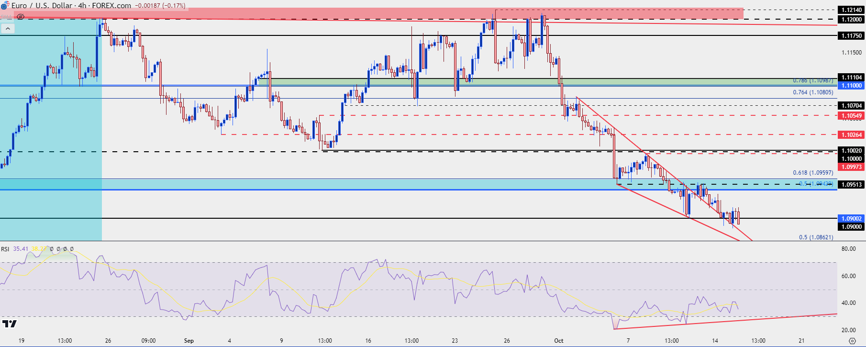Click the RSI moving average value 38.27
Viewport: 866px width, 347px height.
click(38, 249)
